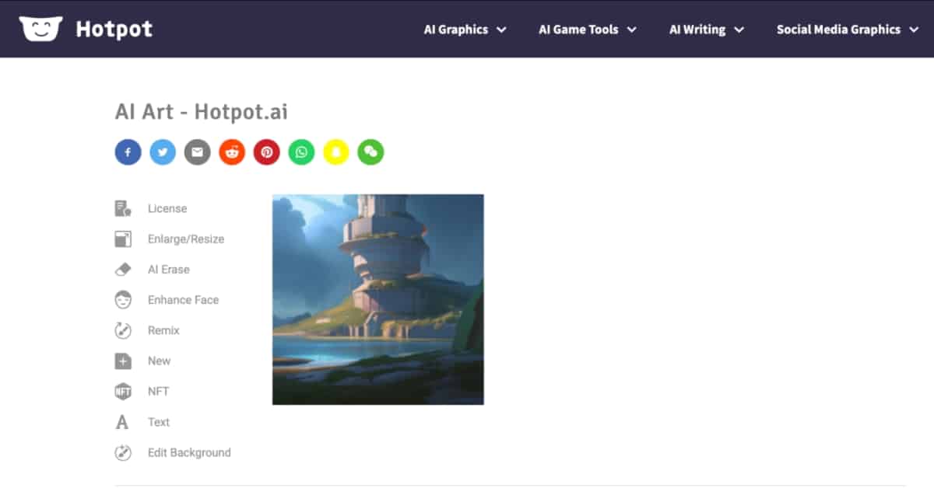
Task: Expand the AI Graphics chevron
Action: tap(502, 30)
